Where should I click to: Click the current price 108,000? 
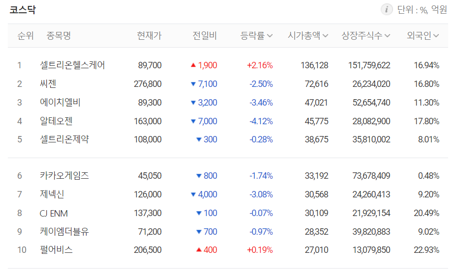click(x=148, y=139)
